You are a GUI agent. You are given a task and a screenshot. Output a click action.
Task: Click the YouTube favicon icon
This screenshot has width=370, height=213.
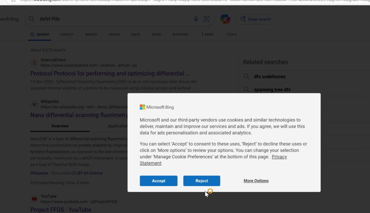coord(34,199)
